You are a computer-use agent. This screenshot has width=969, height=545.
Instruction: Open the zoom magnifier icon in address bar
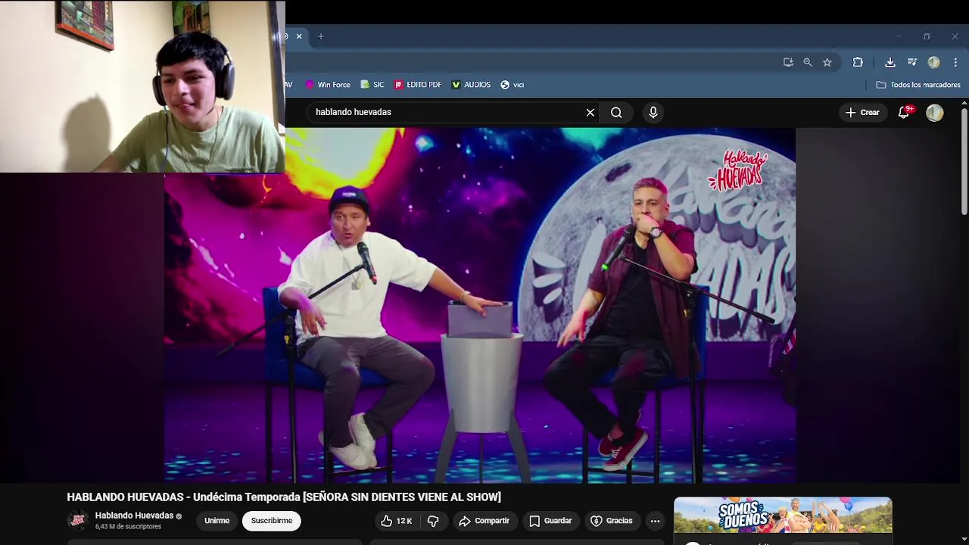click(808, 62)
